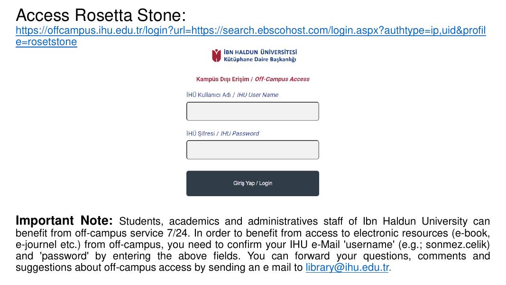
Task: Click the Ibn Haldun University tulip logo
Action: click(x=216, y=56)
